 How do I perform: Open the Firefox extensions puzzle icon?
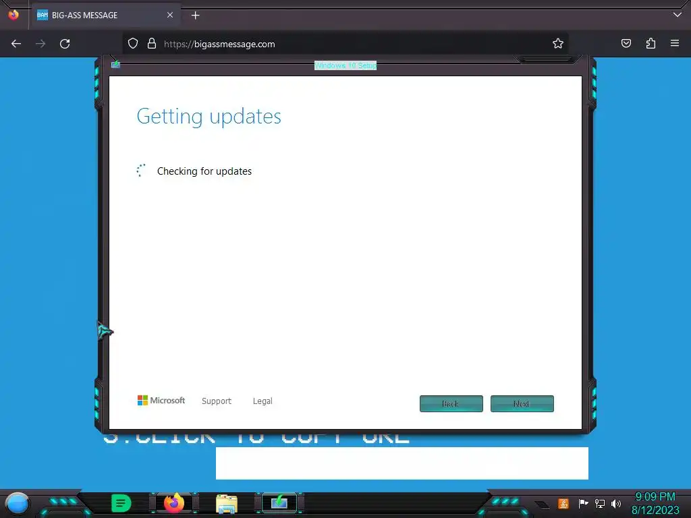(651, 44)
